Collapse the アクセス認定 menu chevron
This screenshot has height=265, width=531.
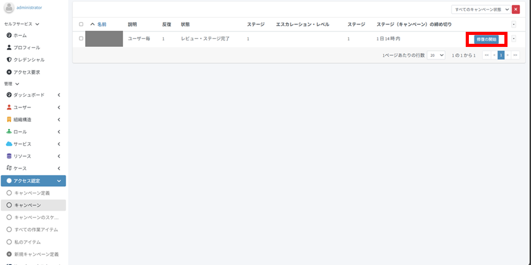[x=59, y=181]
